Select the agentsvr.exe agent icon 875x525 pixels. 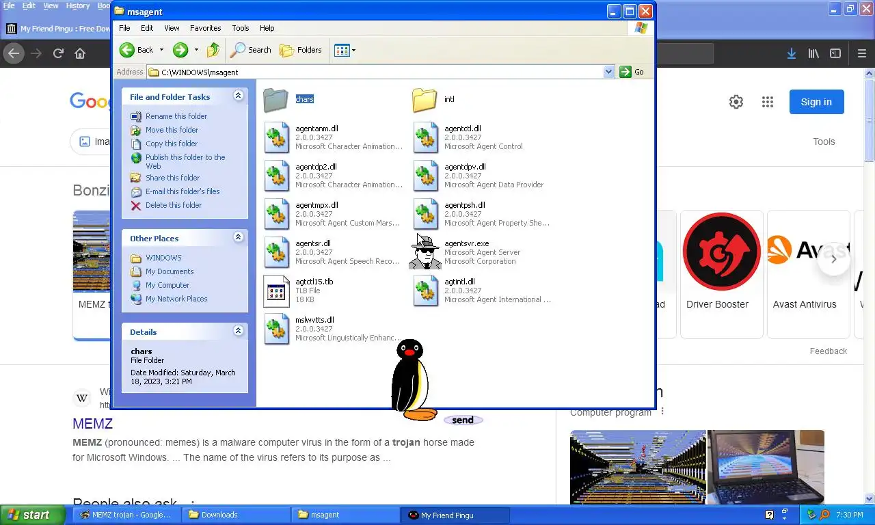[425, 252]
